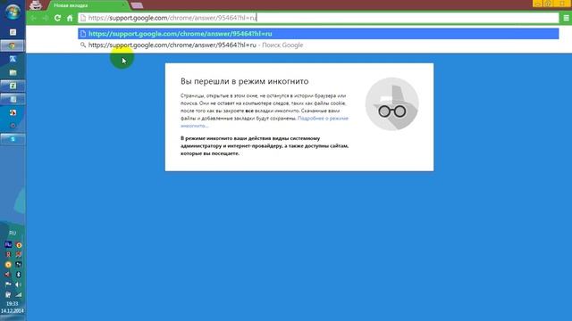This screenshot has width=572, height=321.
Task: Activate the Chrome taskbar button
Action: coord(13,45)
